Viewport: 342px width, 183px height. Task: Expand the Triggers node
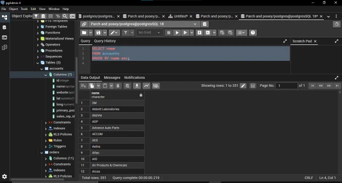[x=46, y=147]
